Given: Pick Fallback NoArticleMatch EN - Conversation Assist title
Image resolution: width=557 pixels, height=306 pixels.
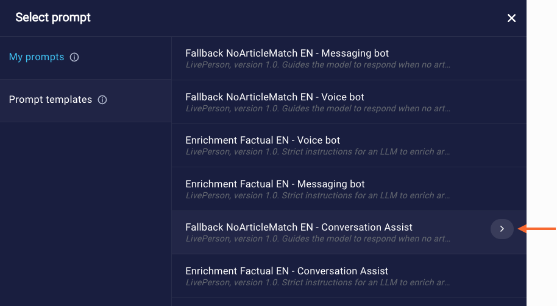Looking at the screenshot, I should click(299, 227).
